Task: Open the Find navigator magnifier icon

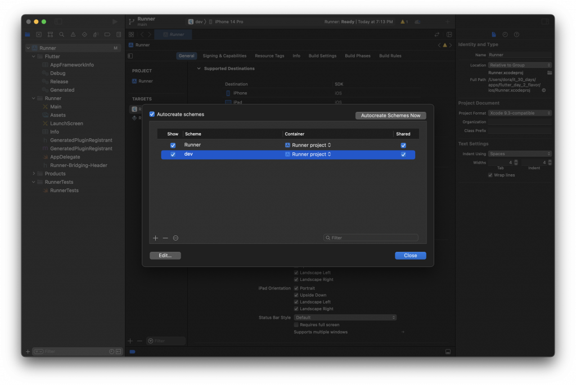Action: pyautogui.click(x=62, y=34)
